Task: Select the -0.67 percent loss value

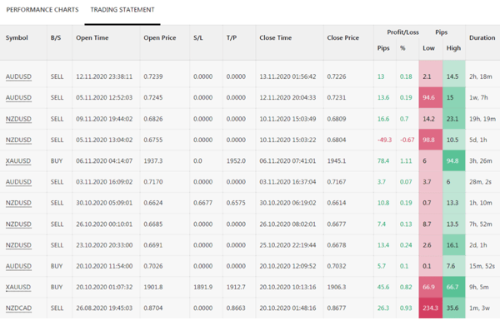Action: pos(407,140)
